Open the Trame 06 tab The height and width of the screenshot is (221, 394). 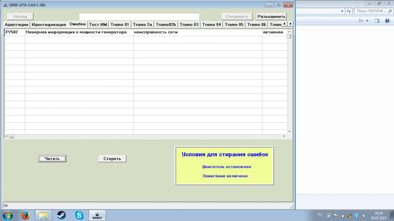point(256,24)
